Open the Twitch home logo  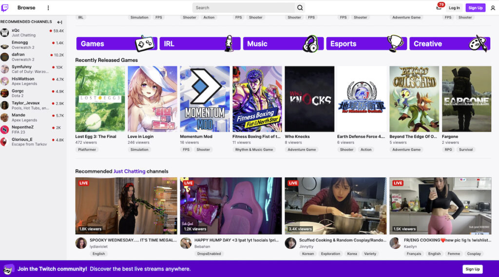click(5, 8)
